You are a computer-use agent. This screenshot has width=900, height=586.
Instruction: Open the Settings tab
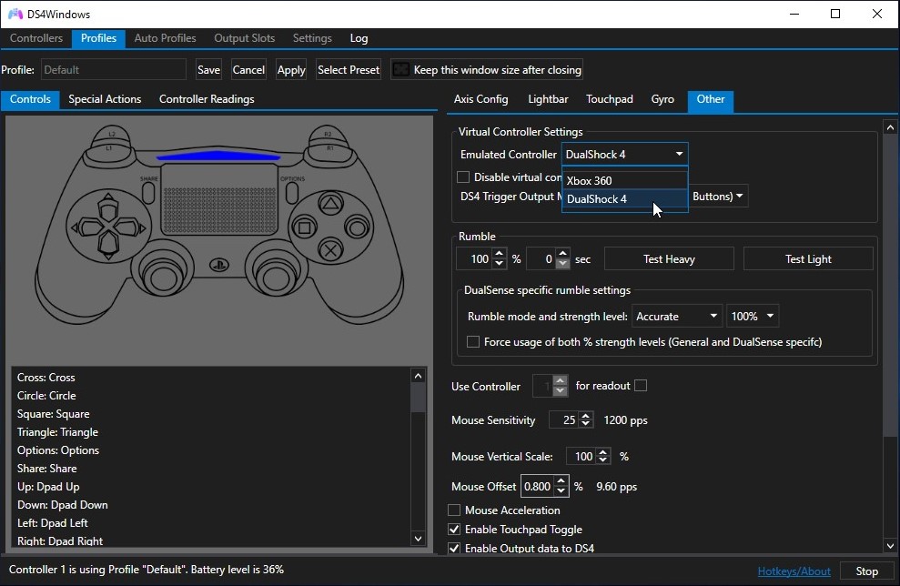(312, 38)
